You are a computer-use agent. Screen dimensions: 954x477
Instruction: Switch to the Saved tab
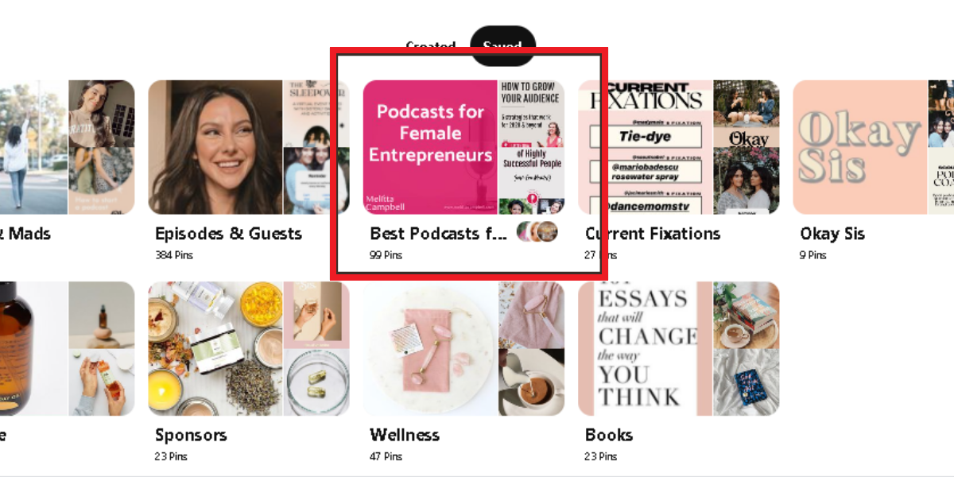click(502, 46)
